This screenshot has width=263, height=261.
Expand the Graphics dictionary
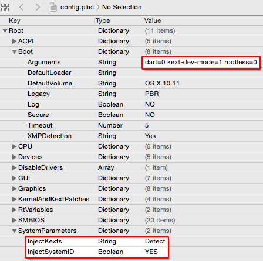click(x=14, y=188)
